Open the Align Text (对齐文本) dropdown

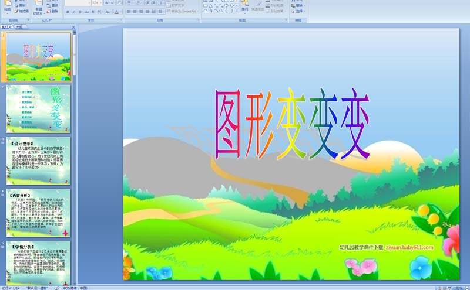coord(176,5)
